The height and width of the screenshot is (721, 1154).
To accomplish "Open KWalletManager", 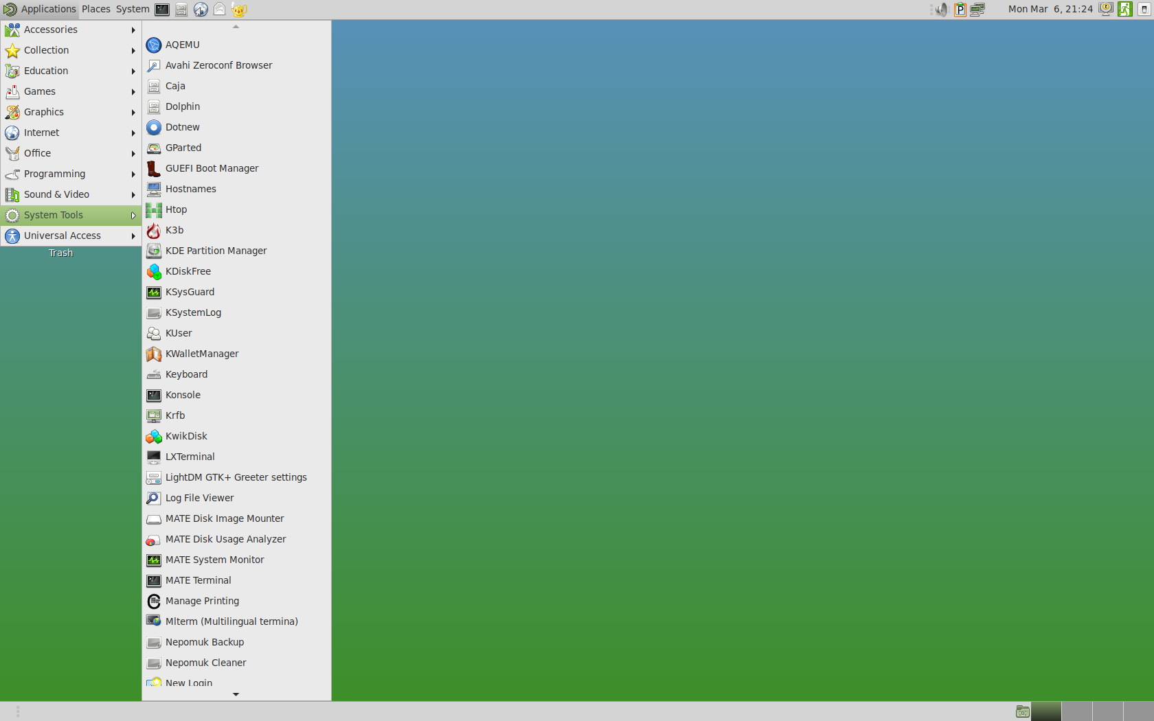I will (236, 354).
